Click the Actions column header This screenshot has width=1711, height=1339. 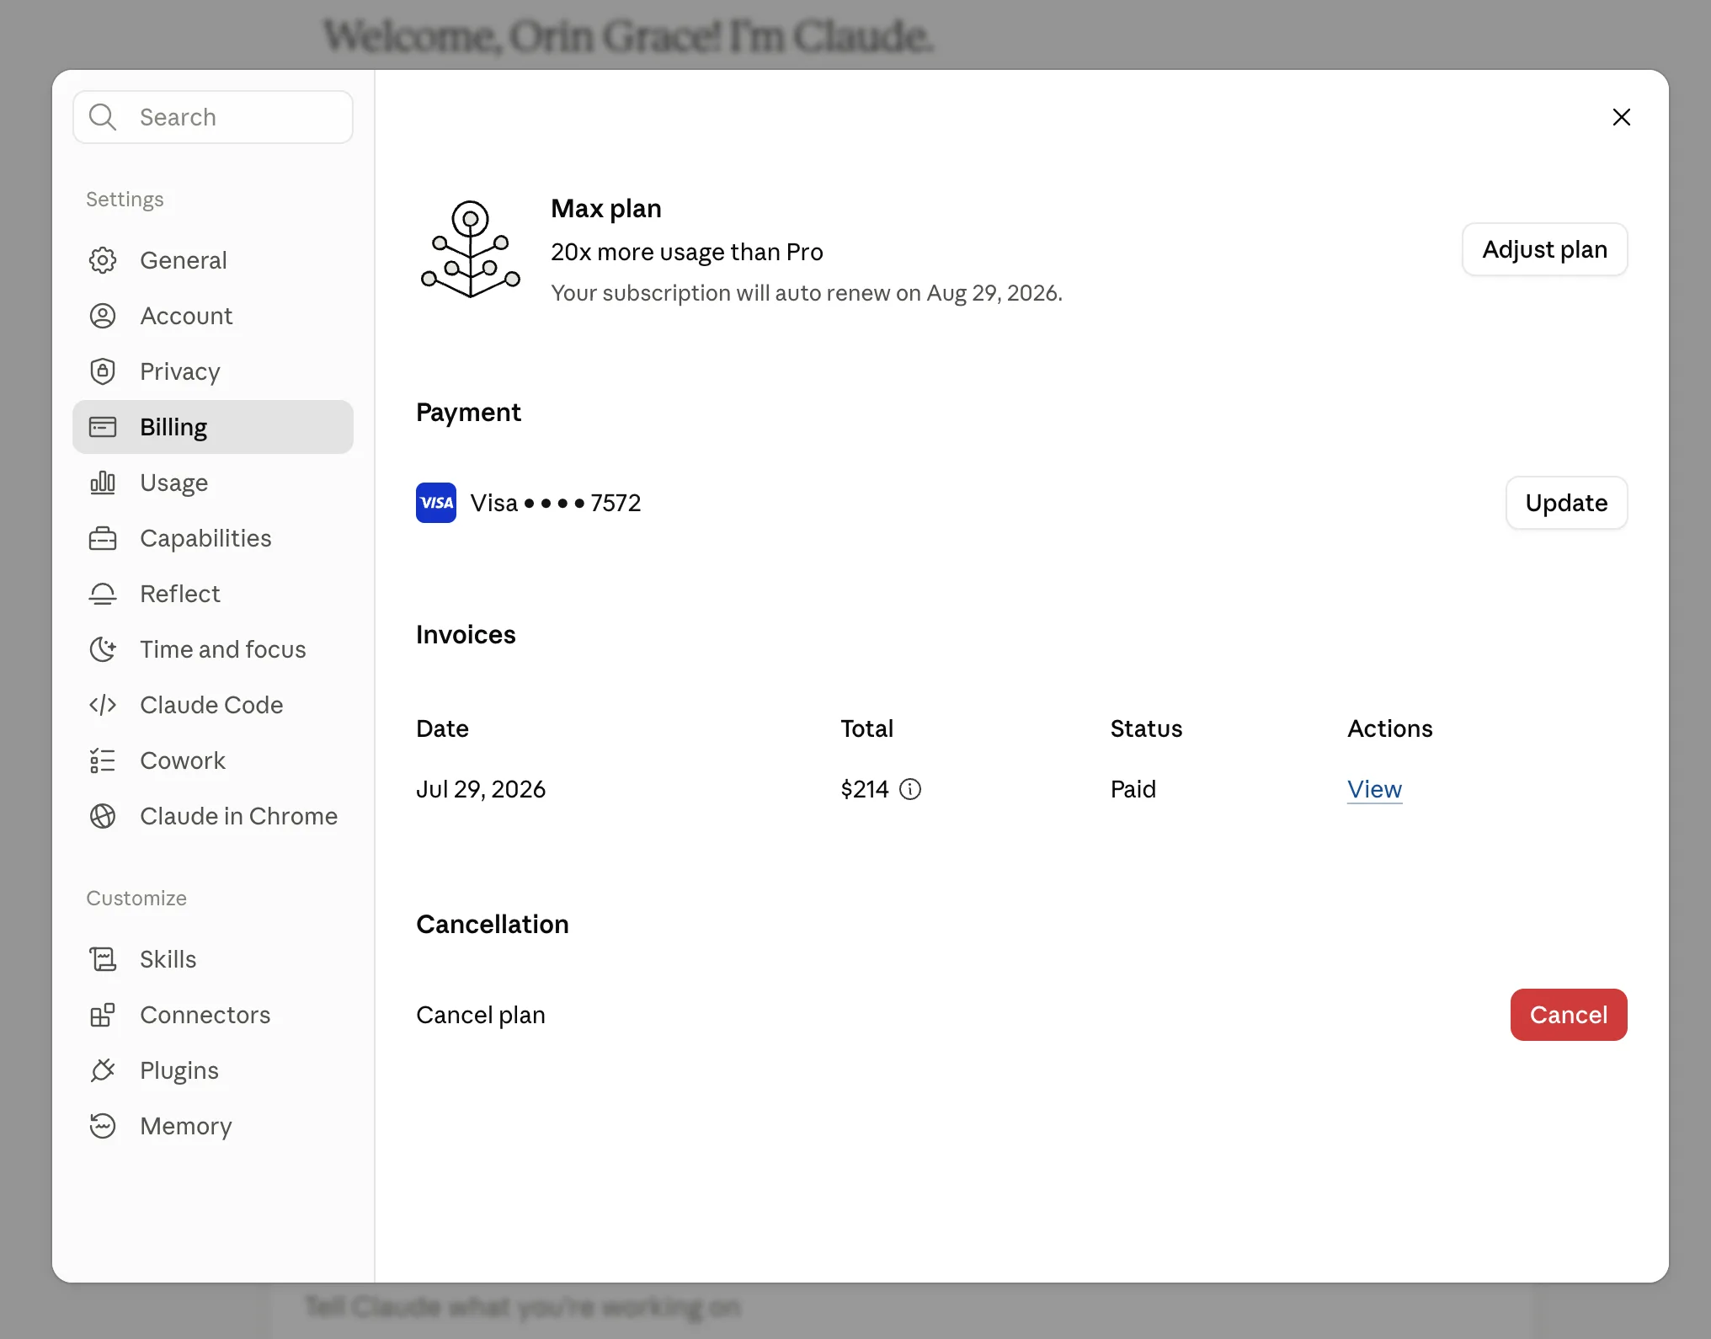1390,728
